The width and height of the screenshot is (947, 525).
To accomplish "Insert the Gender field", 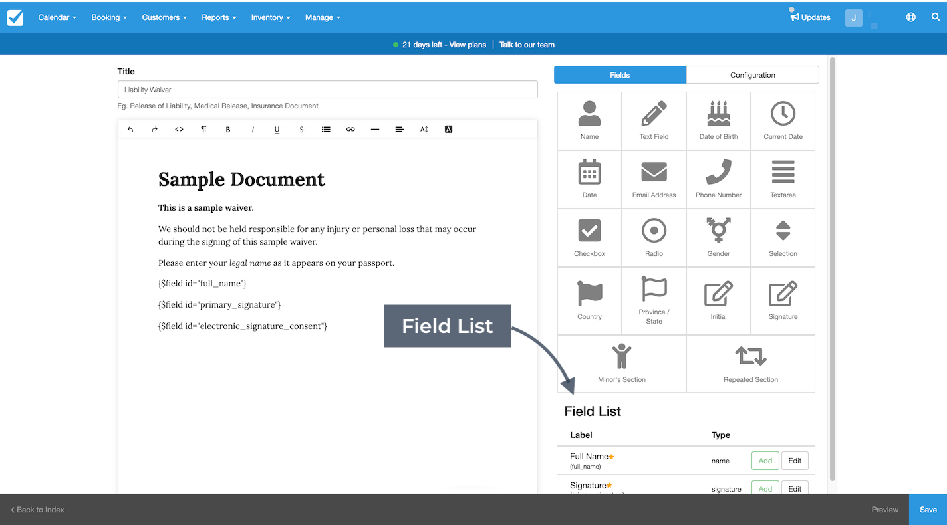I will [718, 238].
